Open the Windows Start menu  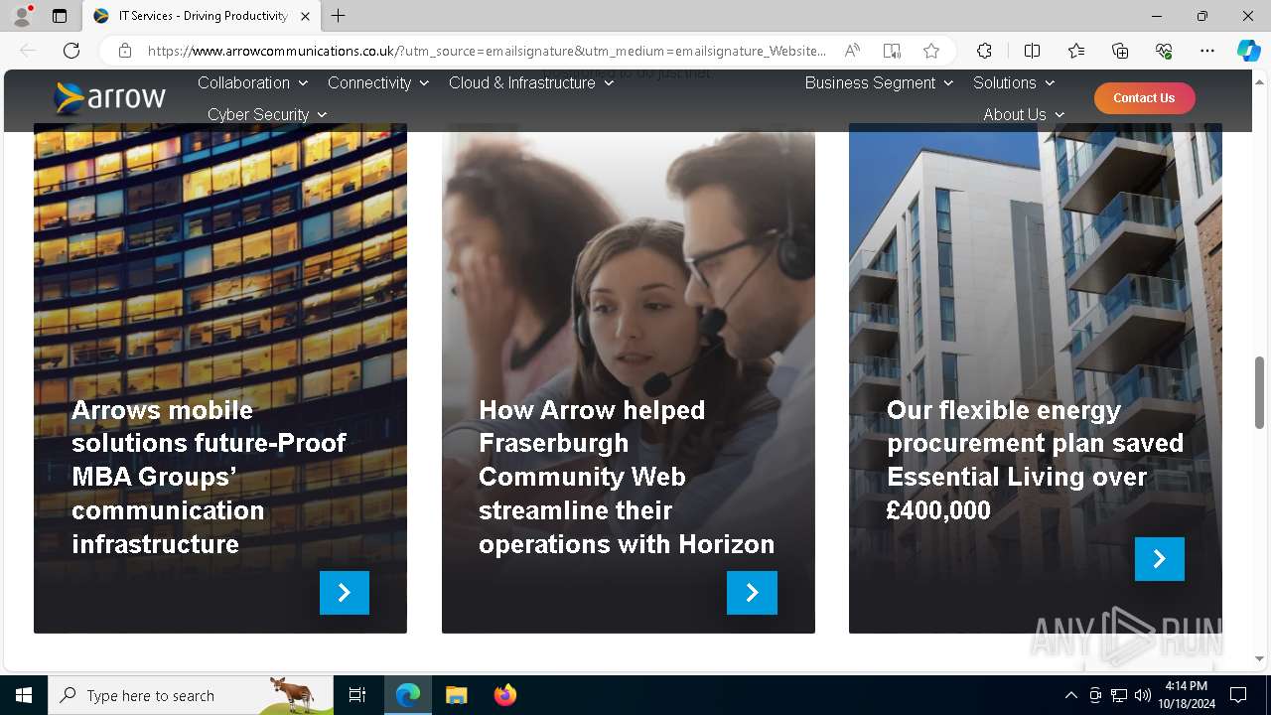pyautogui.click(x=24, y=695)
